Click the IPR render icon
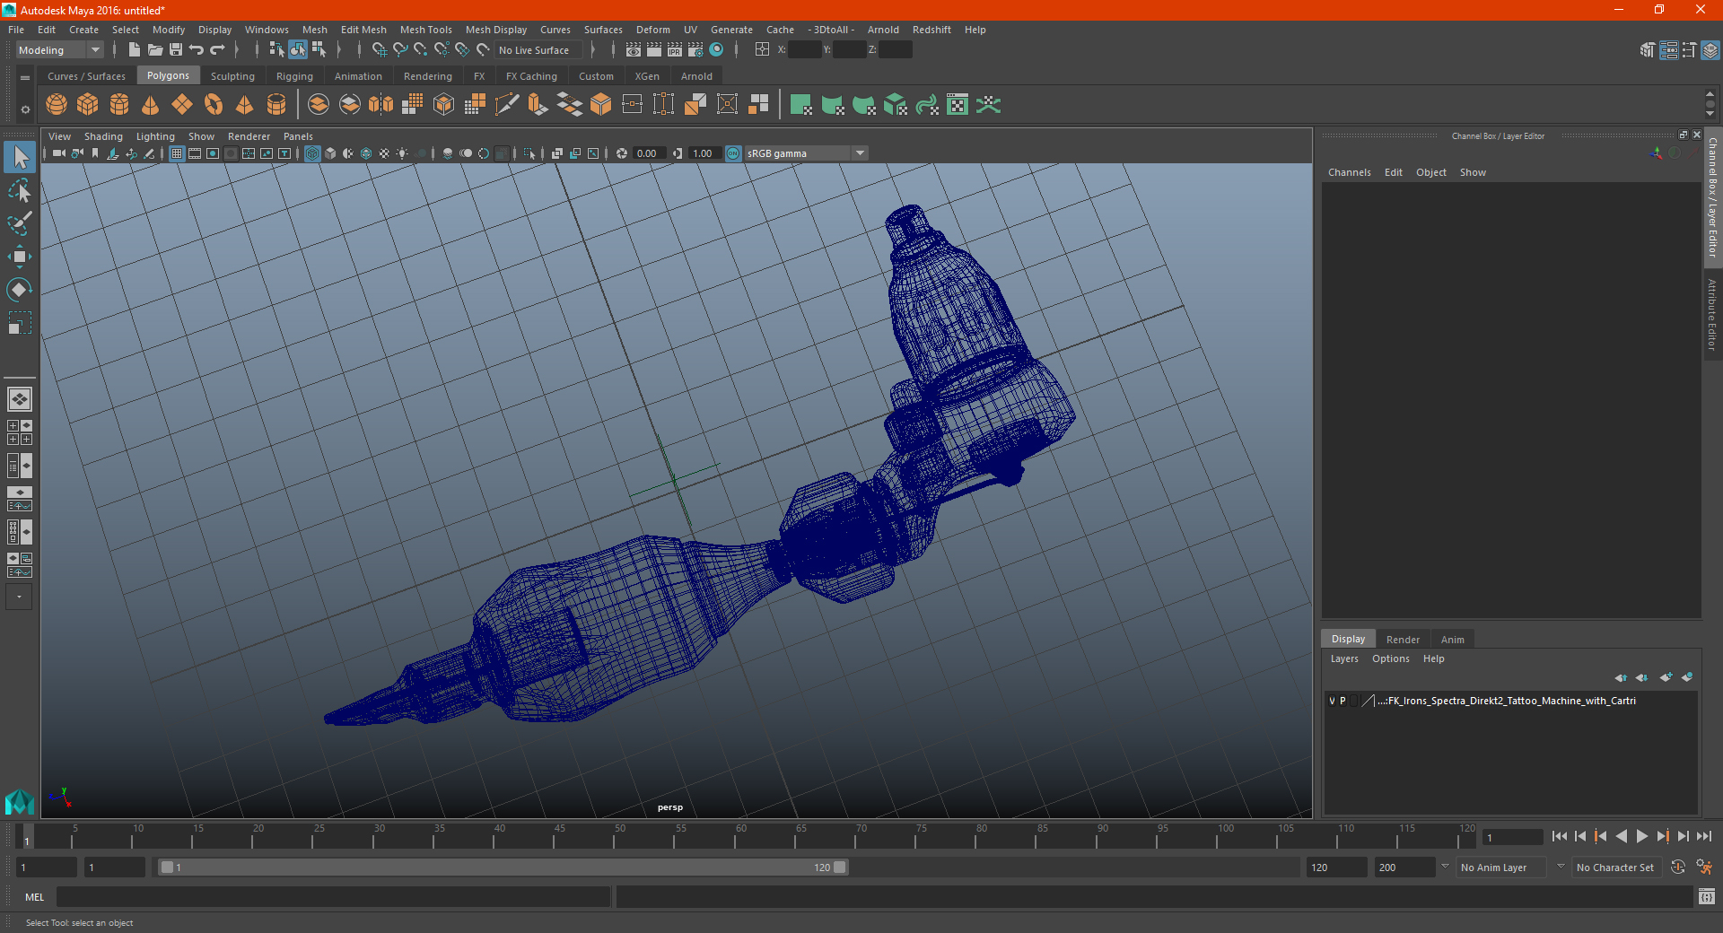The image size is (1723, 933). coord(675,50)
